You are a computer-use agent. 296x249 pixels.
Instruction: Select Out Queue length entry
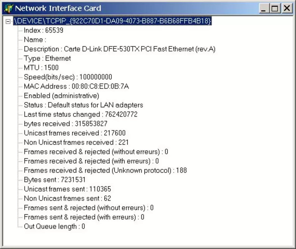click(54, 226)
